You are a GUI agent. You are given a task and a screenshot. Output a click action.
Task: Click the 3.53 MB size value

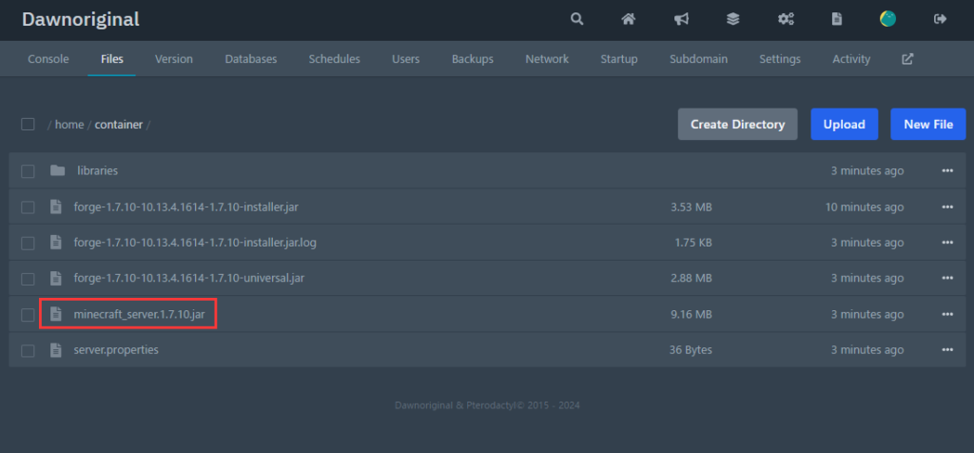click(x=692, y=207)
